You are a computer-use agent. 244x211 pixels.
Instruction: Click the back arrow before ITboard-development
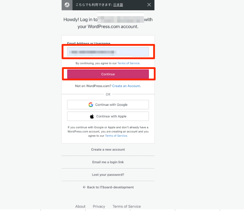click(x=84, y=187)
